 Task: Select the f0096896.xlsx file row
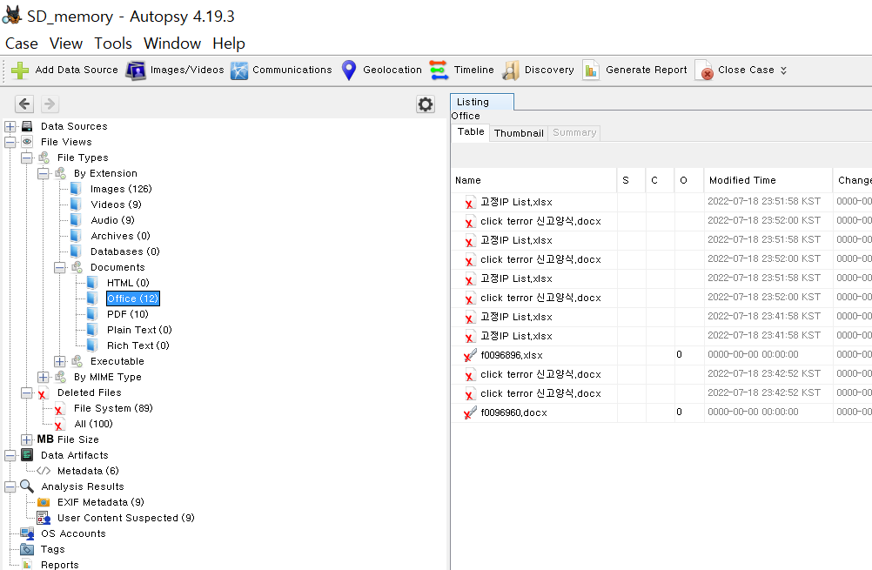(x=661, y=355)
